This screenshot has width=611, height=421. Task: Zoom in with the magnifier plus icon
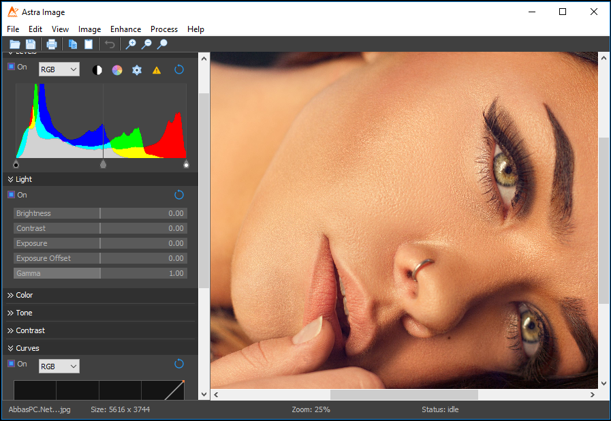tap(131, 44)
